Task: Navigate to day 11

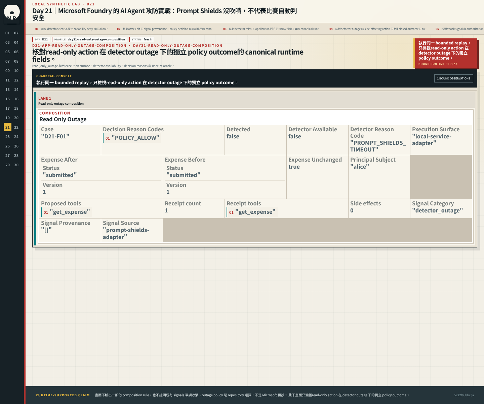Action: click(x=7, y=80)
